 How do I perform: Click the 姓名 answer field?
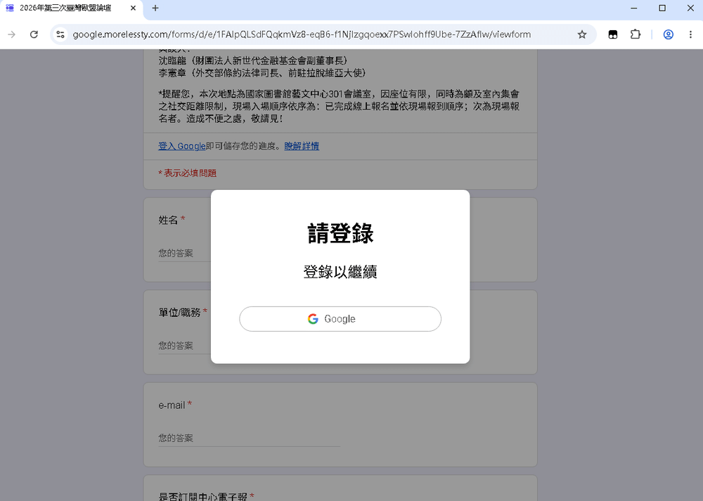185,253
